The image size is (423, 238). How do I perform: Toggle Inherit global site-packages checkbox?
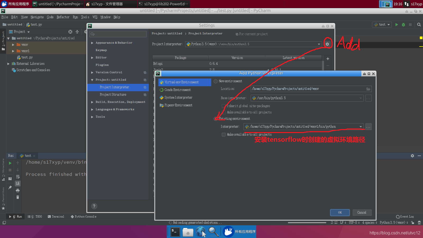click(x=224, y=106)
